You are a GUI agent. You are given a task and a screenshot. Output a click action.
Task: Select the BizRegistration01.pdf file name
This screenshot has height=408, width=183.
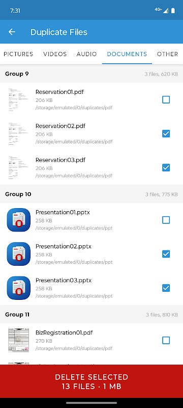click(64, 333)
